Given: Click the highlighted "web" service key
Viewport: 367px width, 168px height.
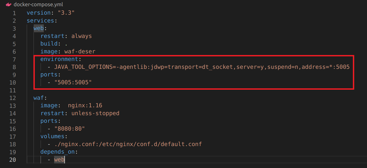Looking at the screenshot, I should click(38, 28).
